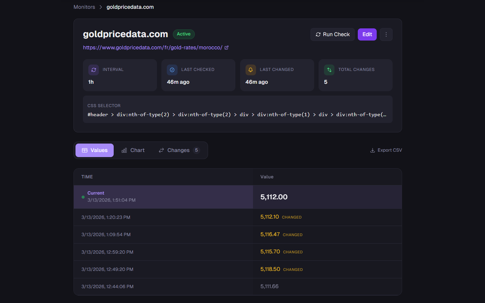
Task: Click the Interval refresh icon
Action: tap(94, 70)
